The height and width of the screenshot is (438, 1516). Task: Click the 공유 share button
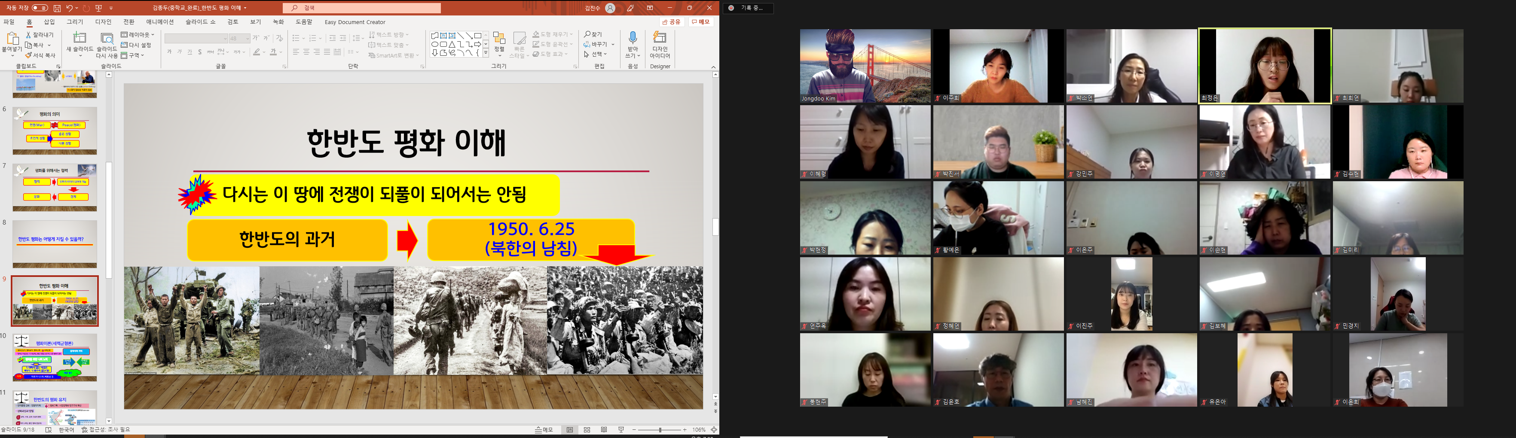tap(672, 22)
